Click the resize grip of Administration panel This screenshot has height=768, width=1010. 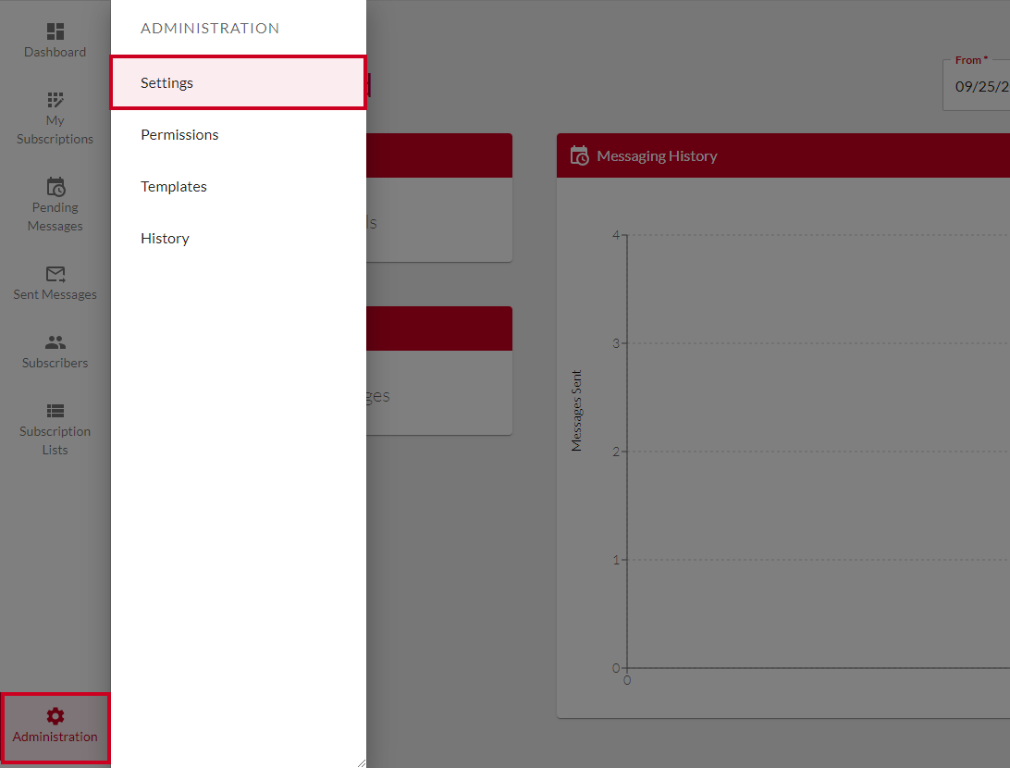(362, 762)
